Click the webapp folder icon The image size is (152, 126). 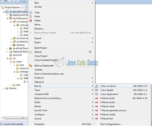click(18, 71)
